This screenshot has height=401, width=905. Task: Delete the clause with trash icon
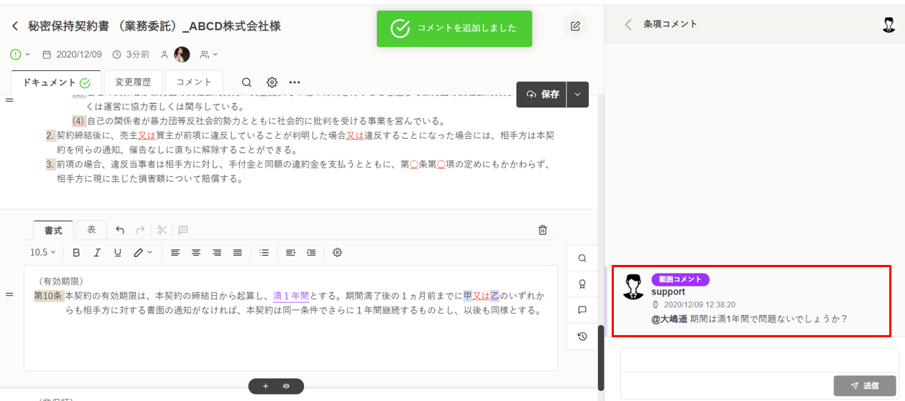point(542,230)
